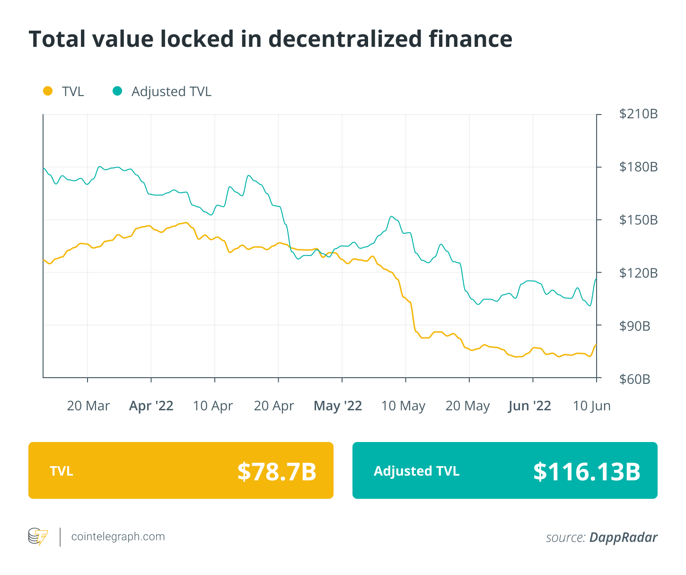The width and height of the screenshot is (686, 575).
Task: Click the DappRadar source link
Action: (623, 538)
